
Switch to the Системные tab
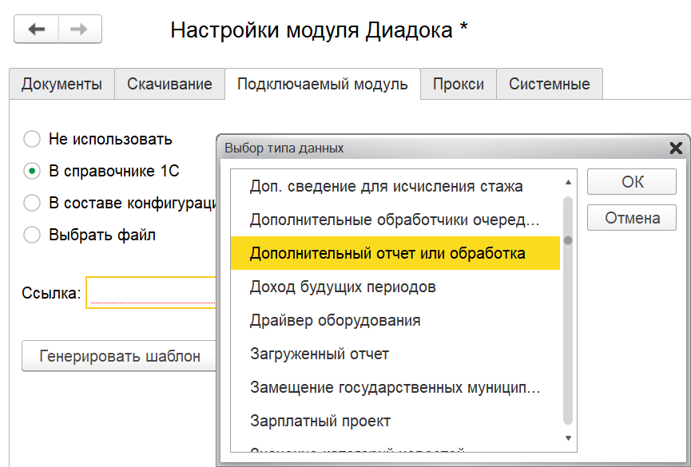click(549, 84)
